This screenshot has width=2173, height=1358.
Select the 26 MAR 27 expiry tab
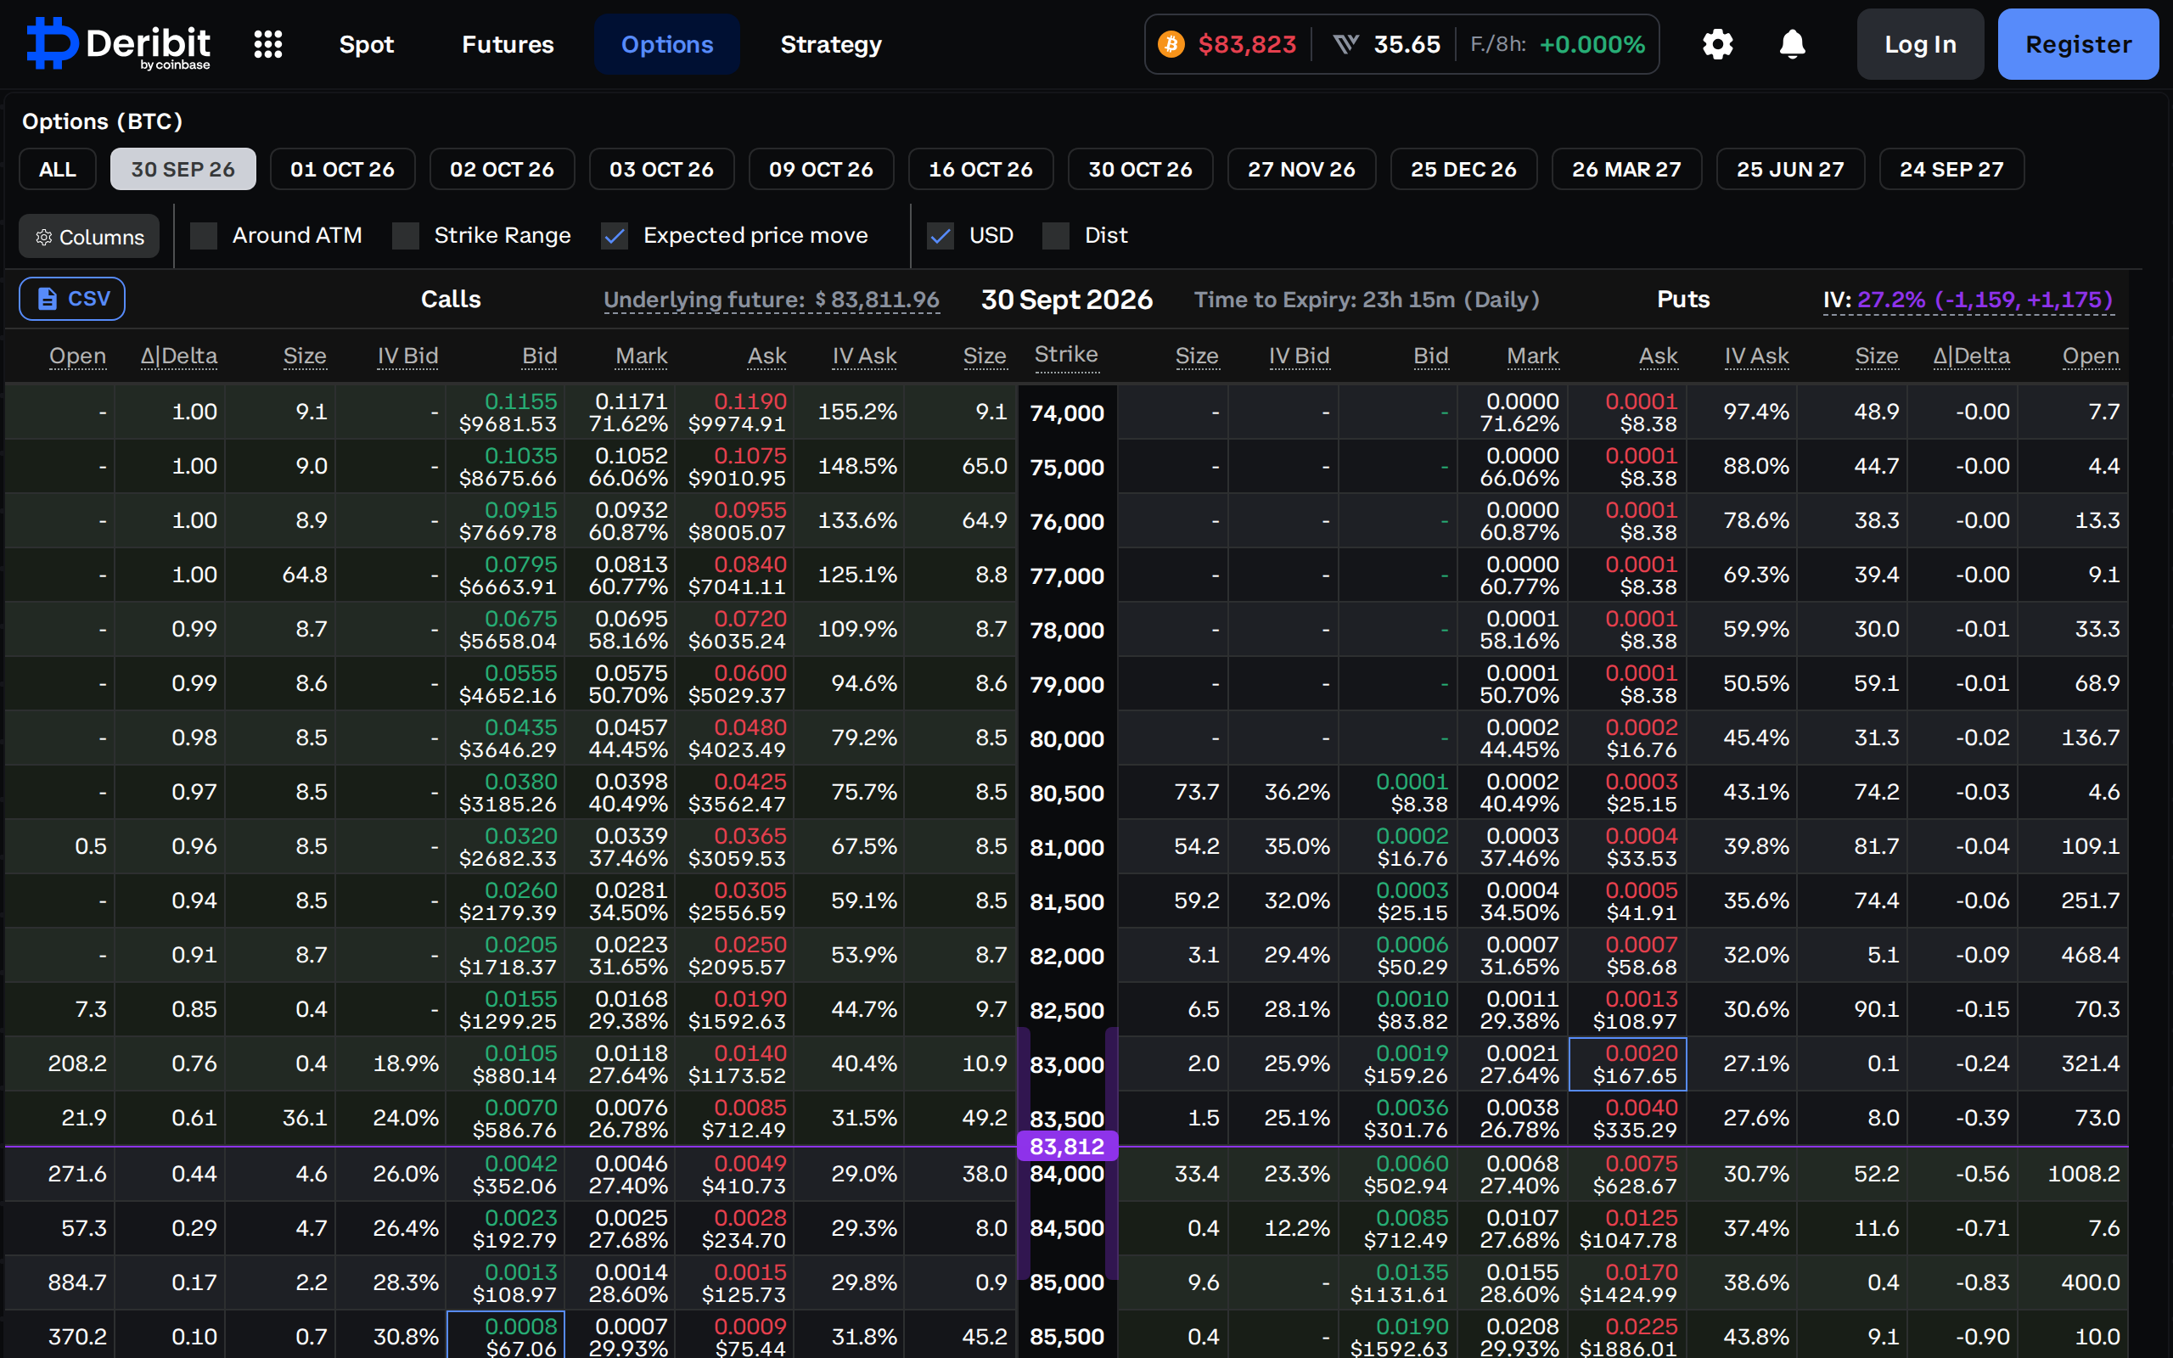[1626, 169]
